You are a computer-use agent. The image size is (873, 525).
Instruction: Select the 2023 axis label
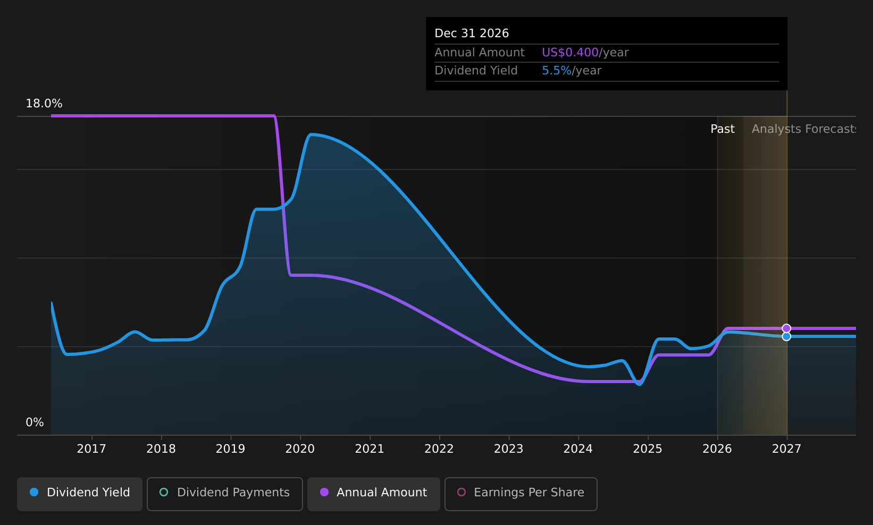[x=509, y=449]
